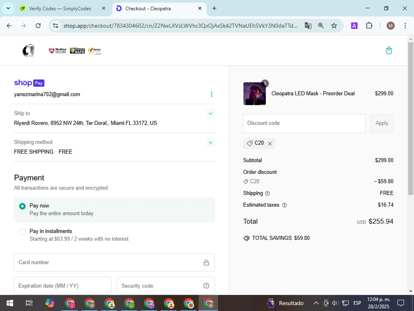
Task: Show the Estimated taxes help icon
Action: (x=285, y=205)
